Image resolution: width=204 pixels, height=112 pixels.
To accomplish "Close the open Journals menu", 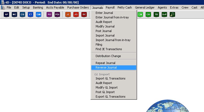I will point(97,8).
